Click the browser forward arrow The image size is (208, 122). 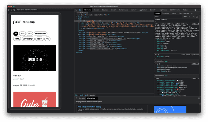(11, 10)
